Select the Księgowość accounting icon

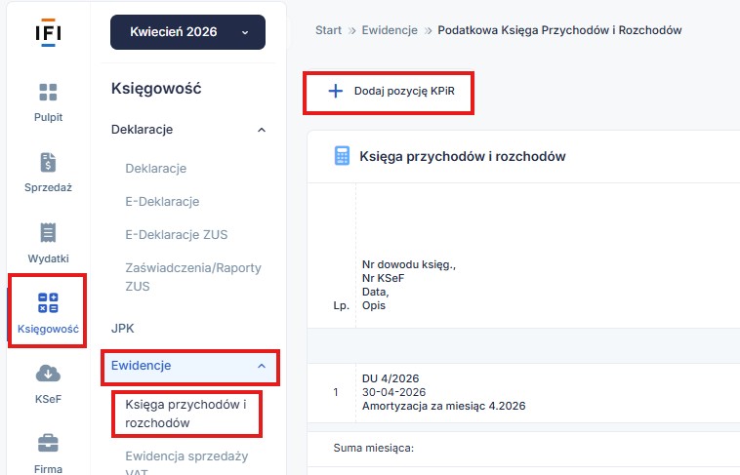point(48,303)
